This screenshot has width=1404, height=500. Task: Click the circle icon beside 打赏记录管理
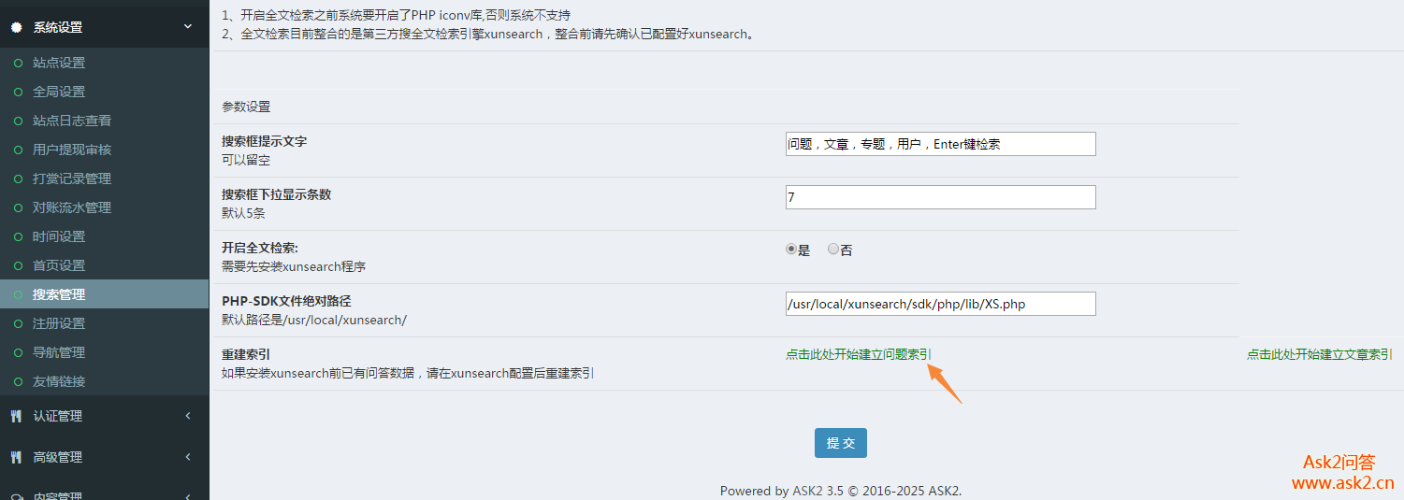pyautogui.click(x=18, y=179)
